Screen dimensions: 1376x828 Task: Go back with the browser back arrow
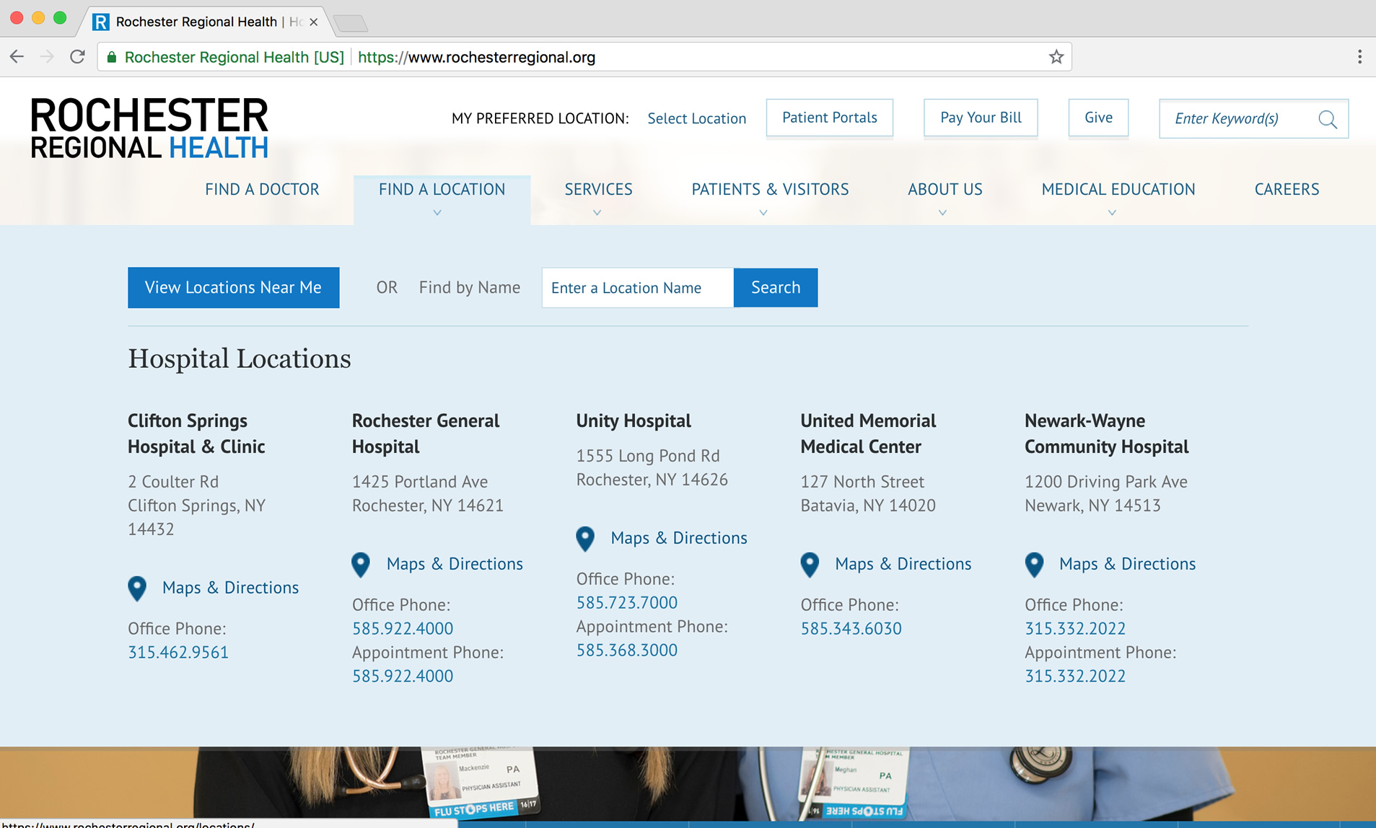click(x=17, y=57)
